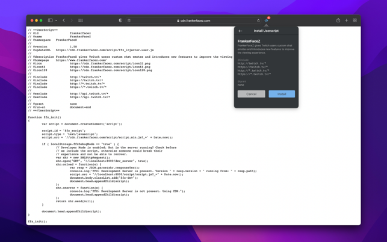The width and height of the screenshot is (387, 242).
Task: Open the Share menu
Action: [x=338, y=20]
